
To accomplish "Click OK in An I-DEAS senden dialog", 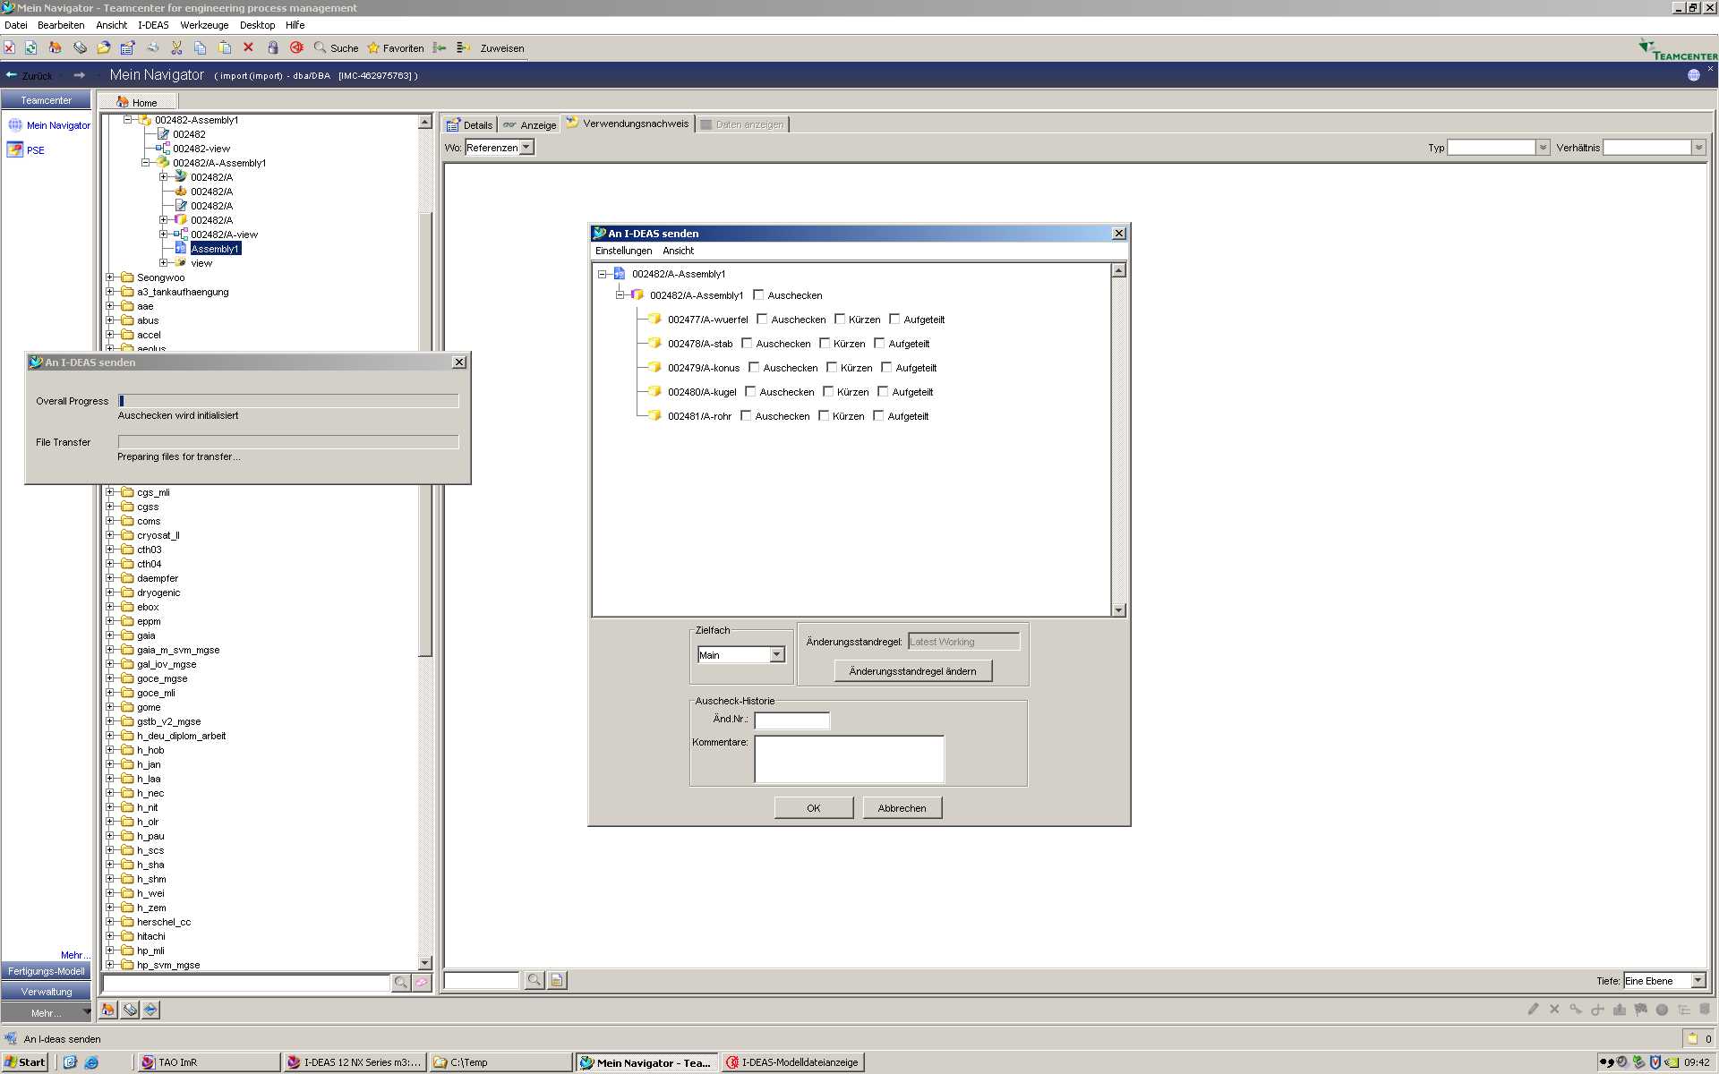I will pyautogui.click(x=813, y=808).
